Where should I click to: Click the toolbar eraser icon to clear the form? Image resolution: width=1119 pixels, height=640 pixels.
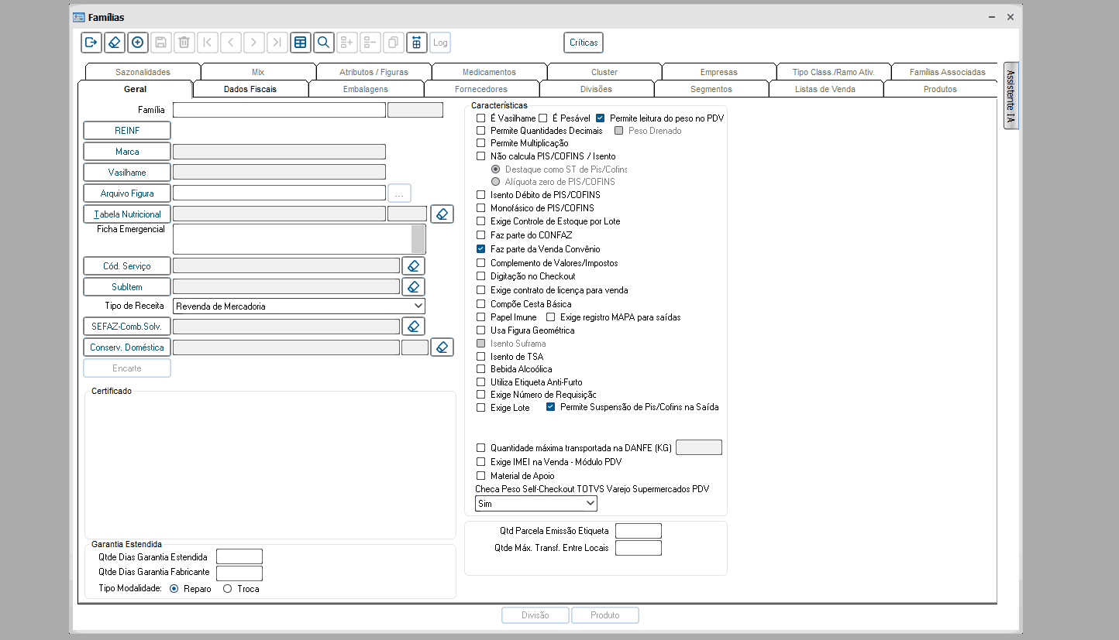click(115, 43)
